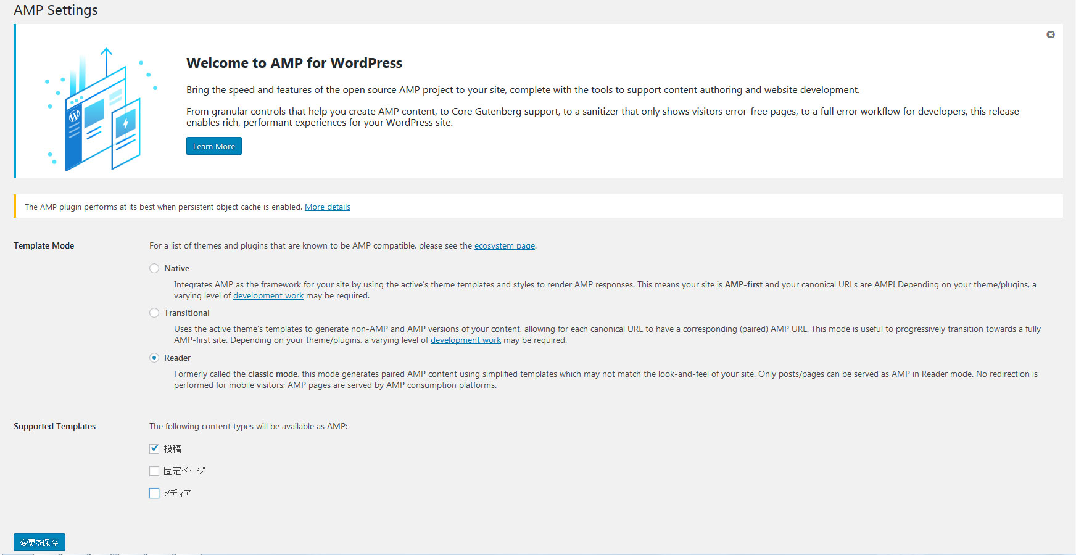This screenshot has height=555, width=1076.
Task: Click the Transitional radio label text
Action: pos(187,313)
